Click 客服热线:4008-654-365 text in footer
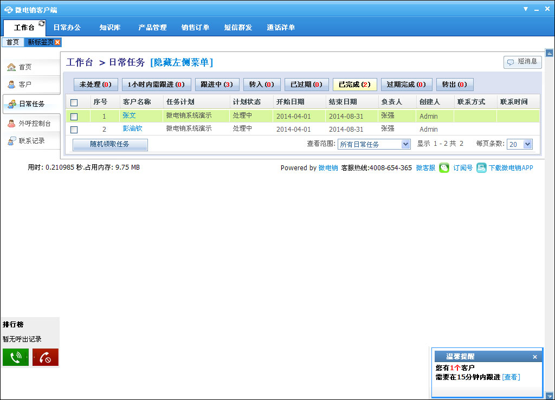The width and height of the screenshot is (555, 400). pos(377,168)
